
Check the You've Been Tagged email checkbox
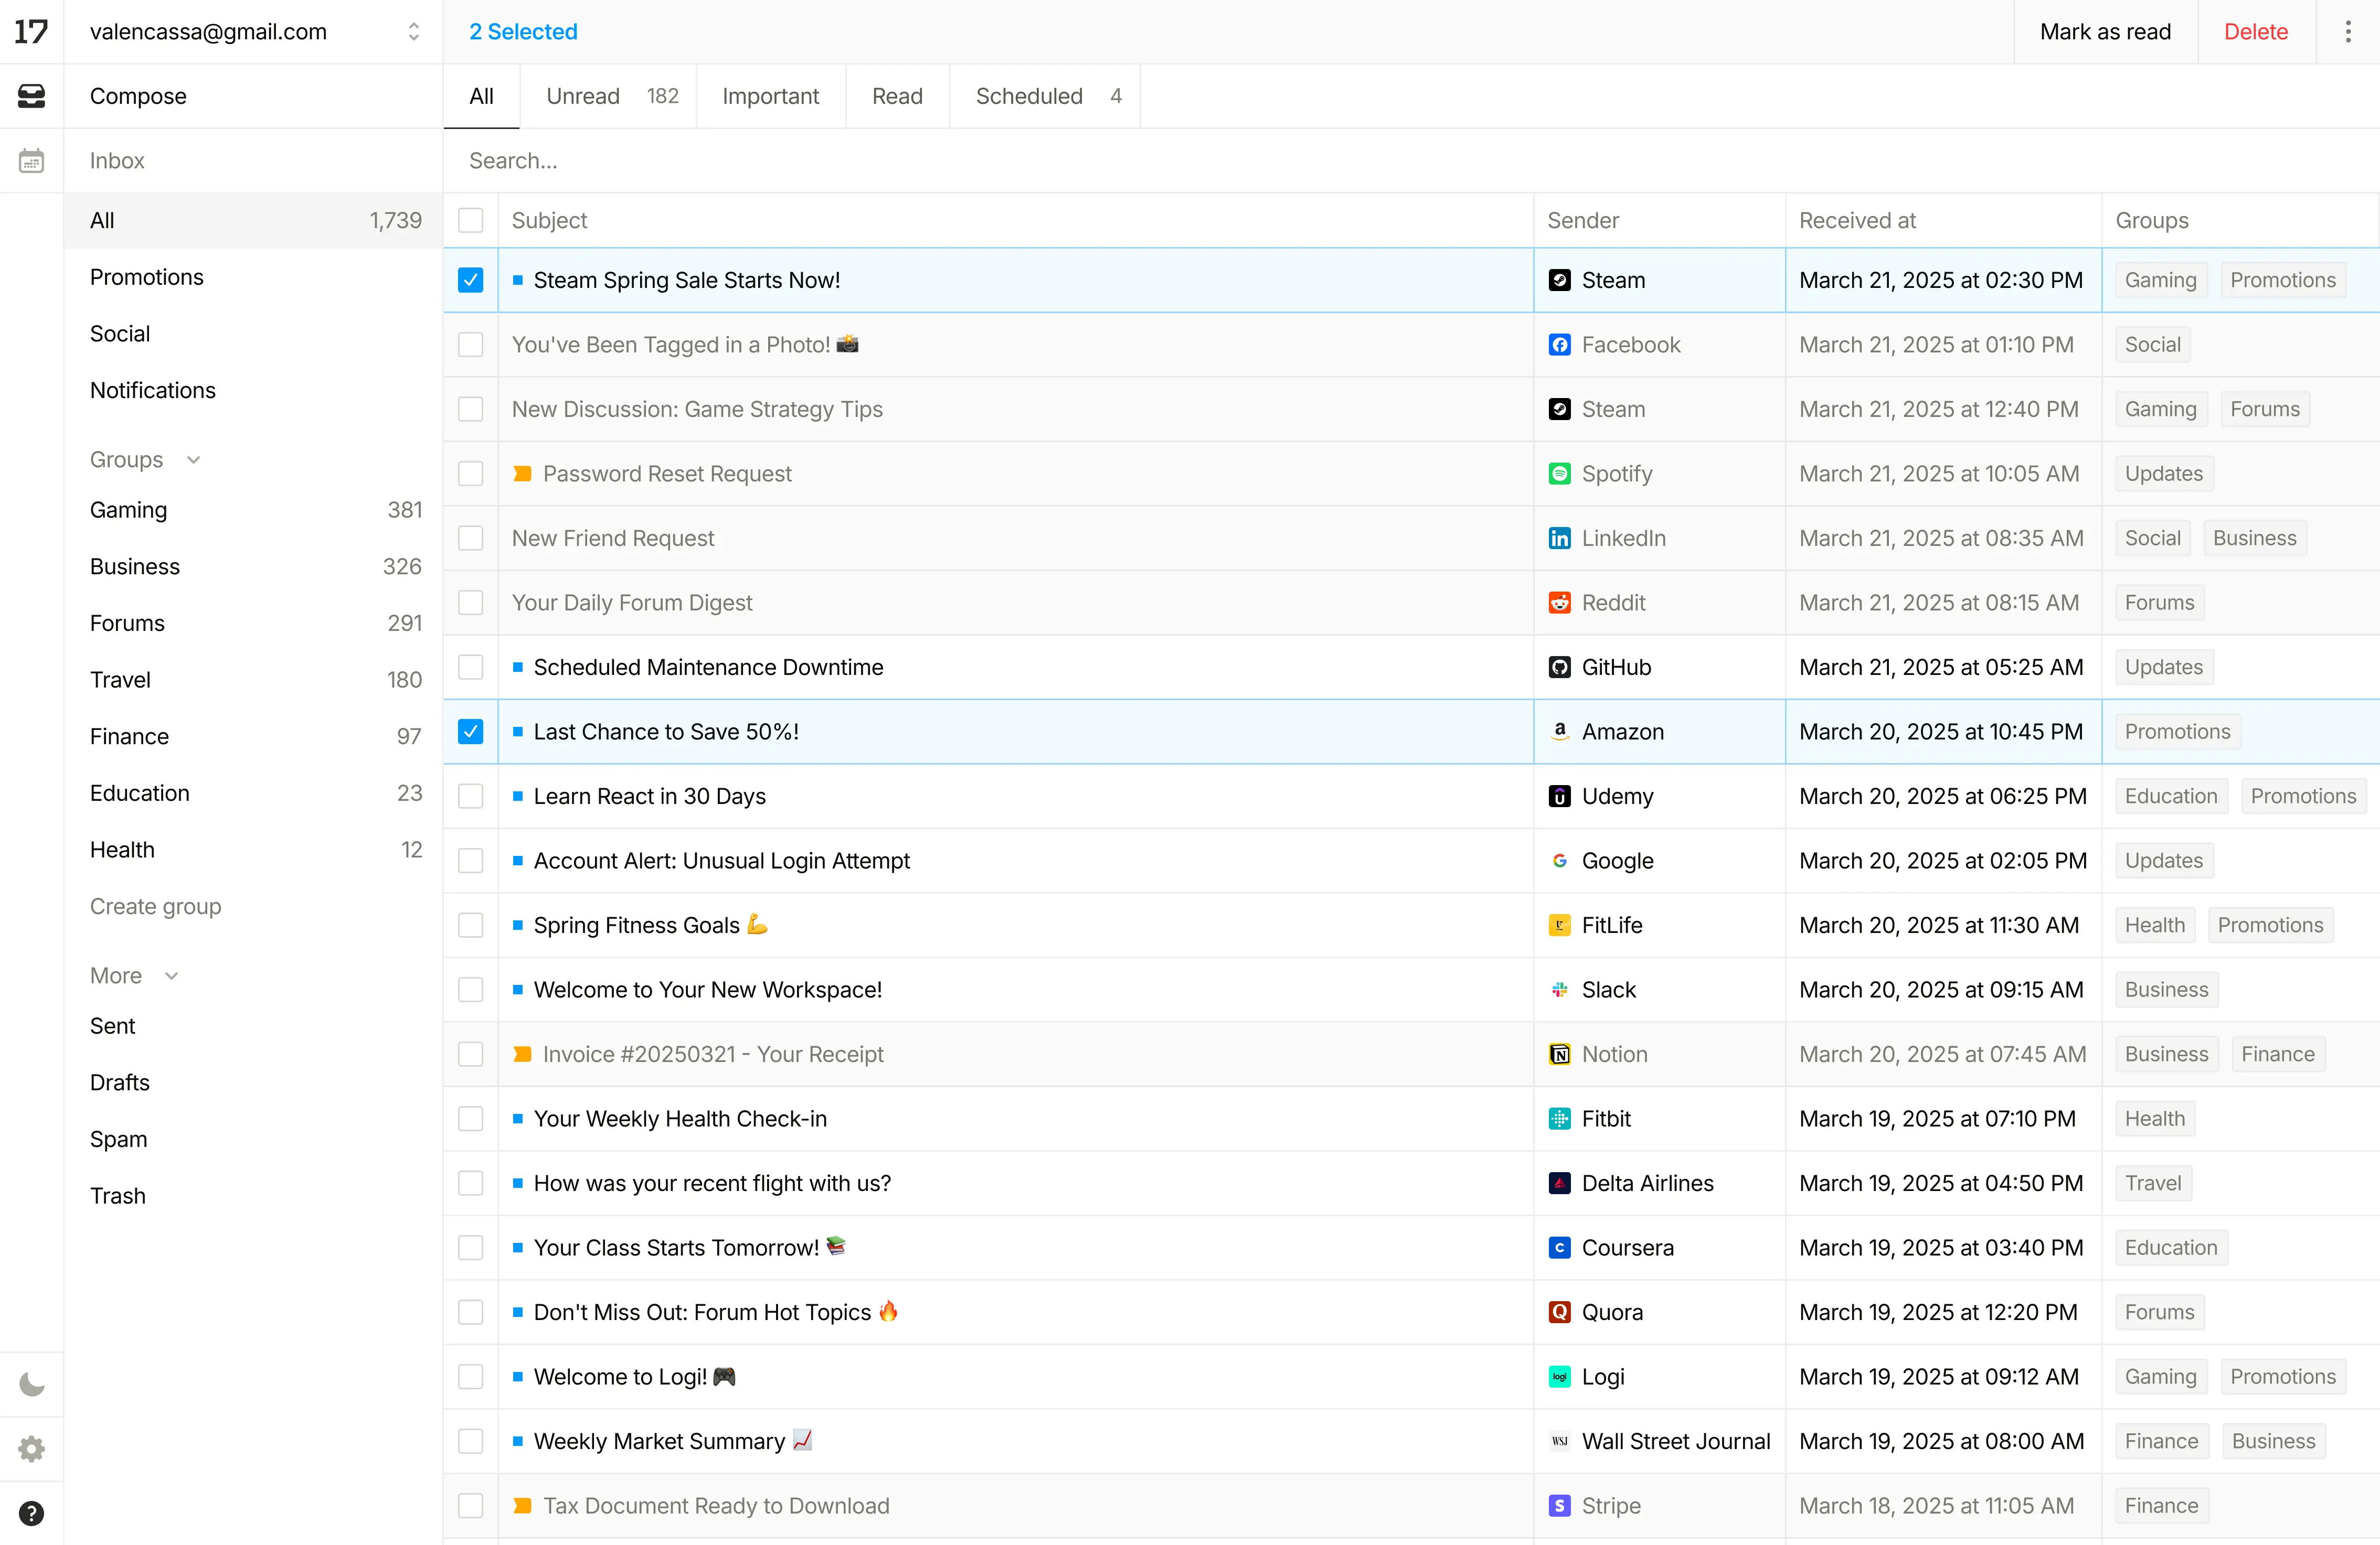(470, 345)
